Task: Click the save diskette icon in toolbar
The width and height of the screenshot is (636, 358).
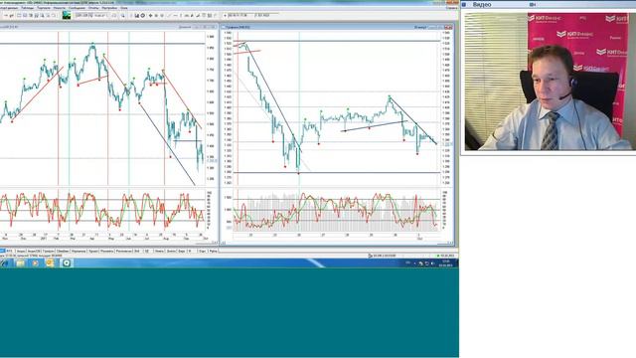Action: [137, 16]
